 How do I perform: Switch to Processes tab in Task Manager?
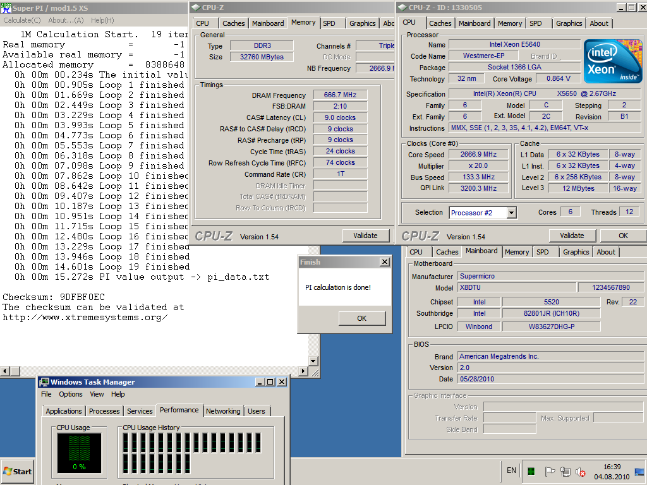104,411
